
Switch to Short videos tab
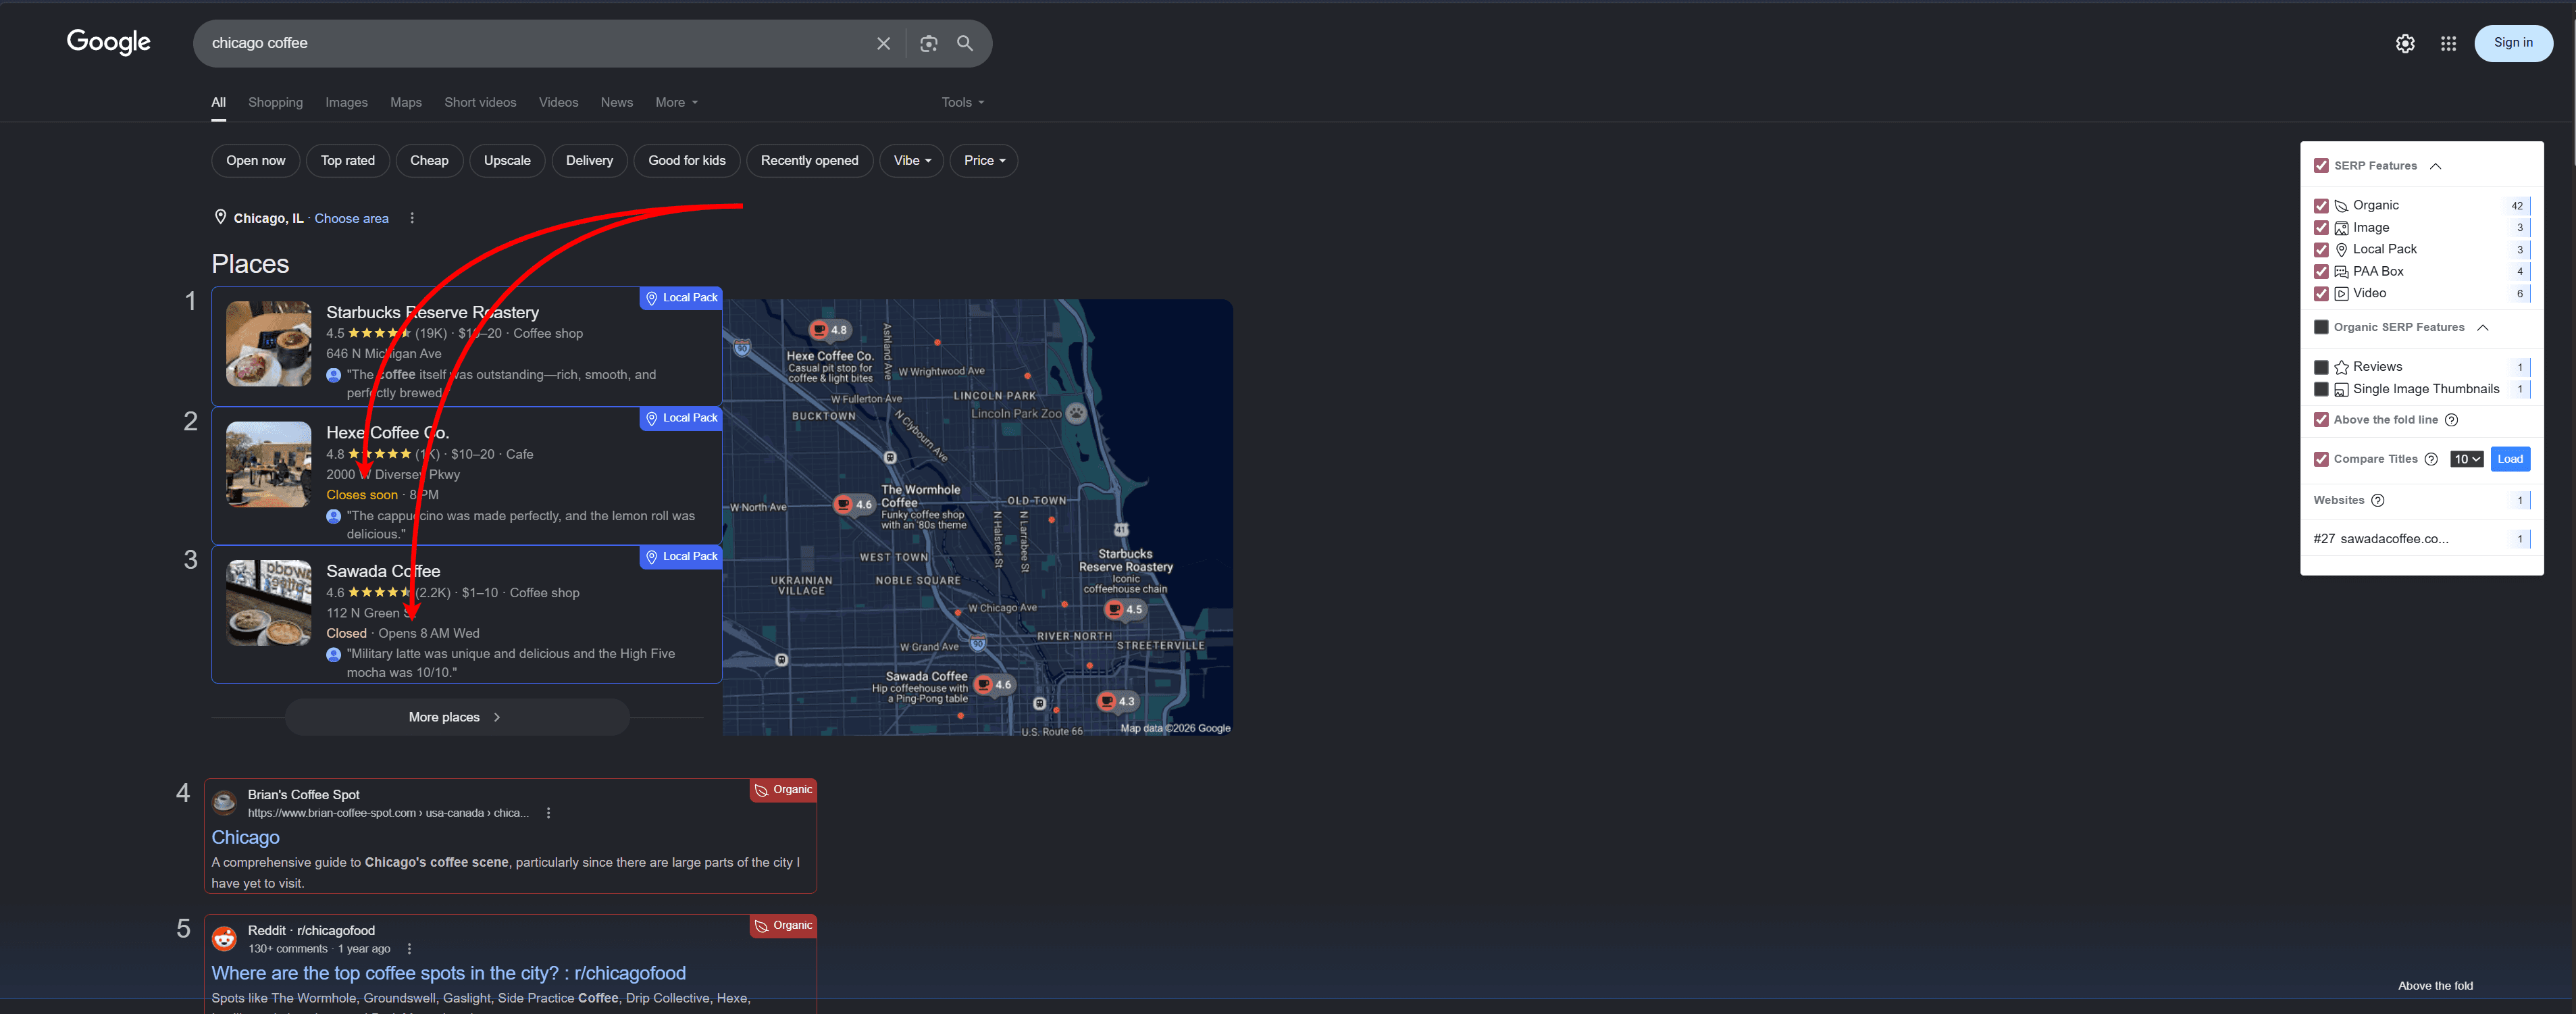click(x=480, y=103)
